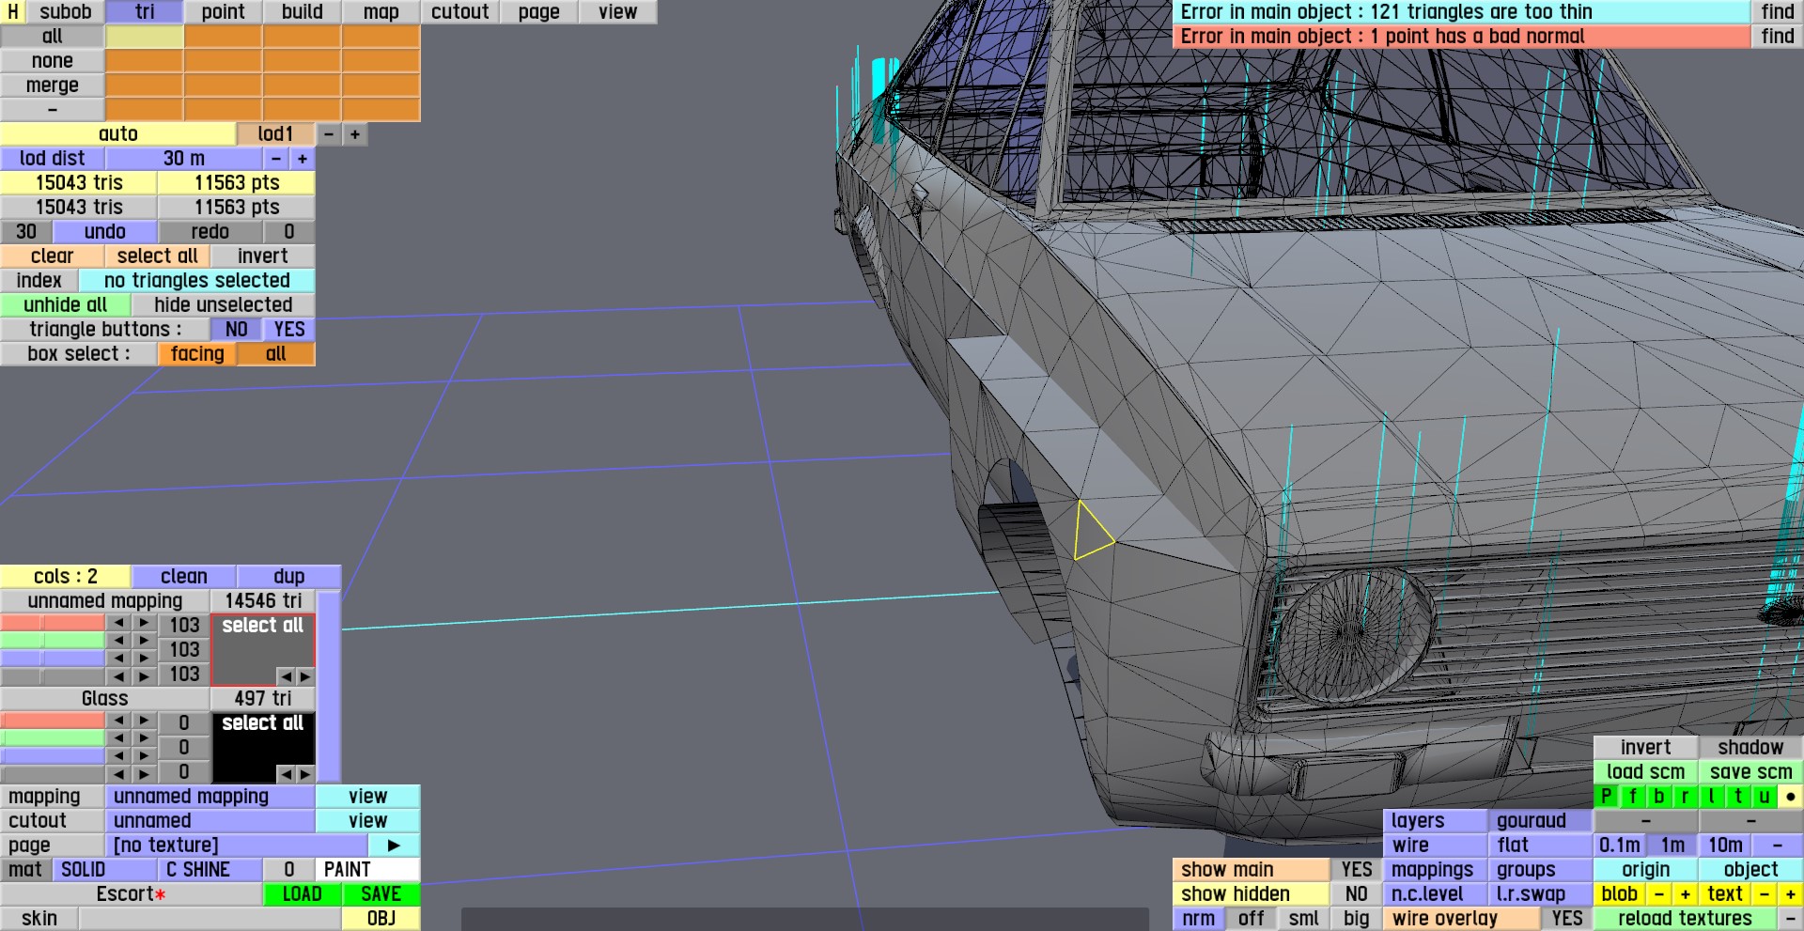Image resolution: width=1804 pixels, height=931 pixels.
Task: Click the 'H' button in top menu
Action: click(13, 11)
